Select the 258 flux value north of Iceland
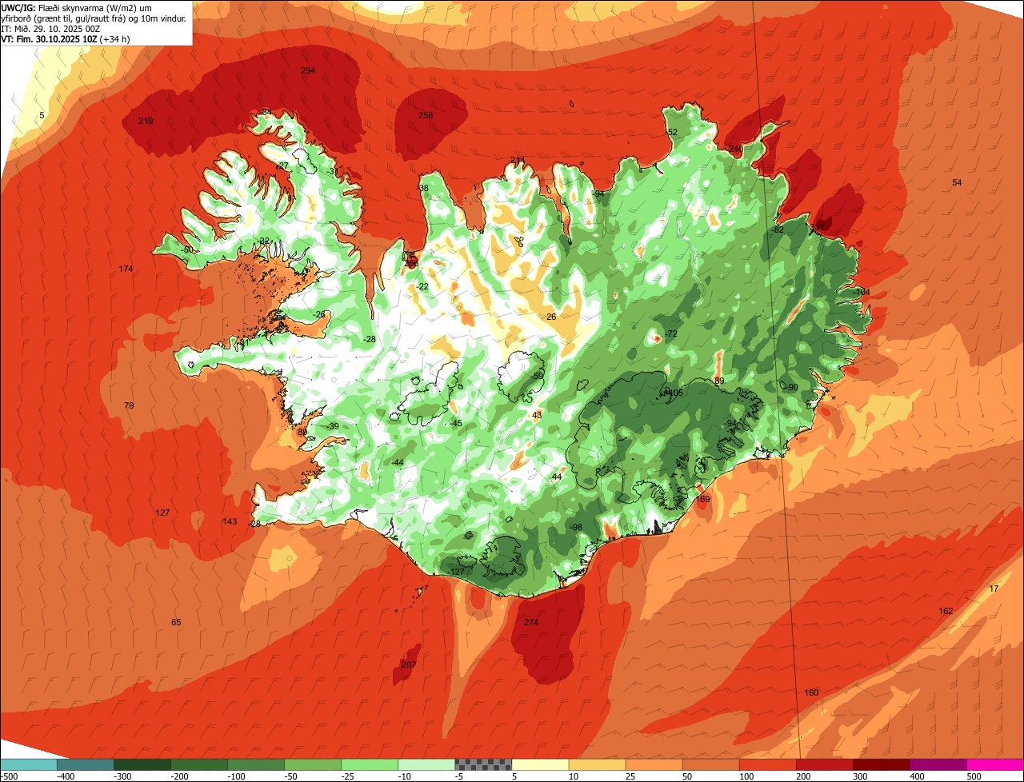The image size is (1024, 782). point(426,115)
